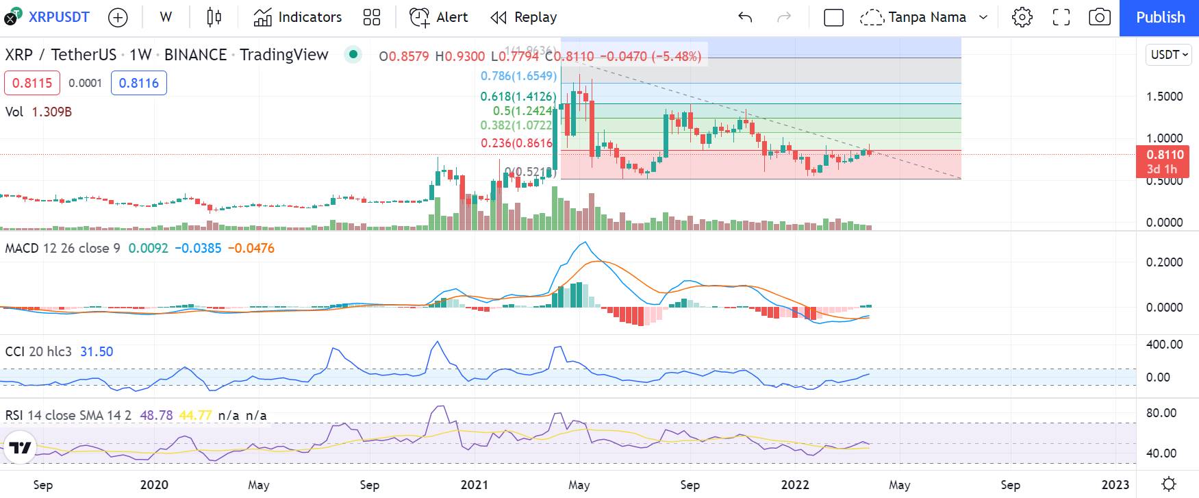Open chart settings gear icon
The image size is (1199, 498).
[x=1022, y=17]
